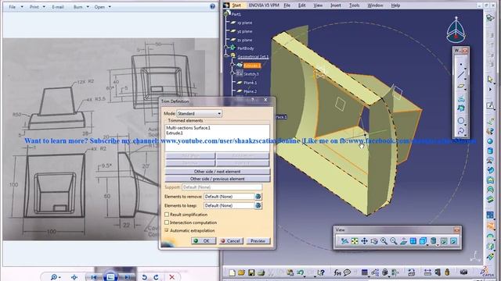The image size is (501, 281).
Task: Click the Elements to keep field
Action: tap(229, 205)
